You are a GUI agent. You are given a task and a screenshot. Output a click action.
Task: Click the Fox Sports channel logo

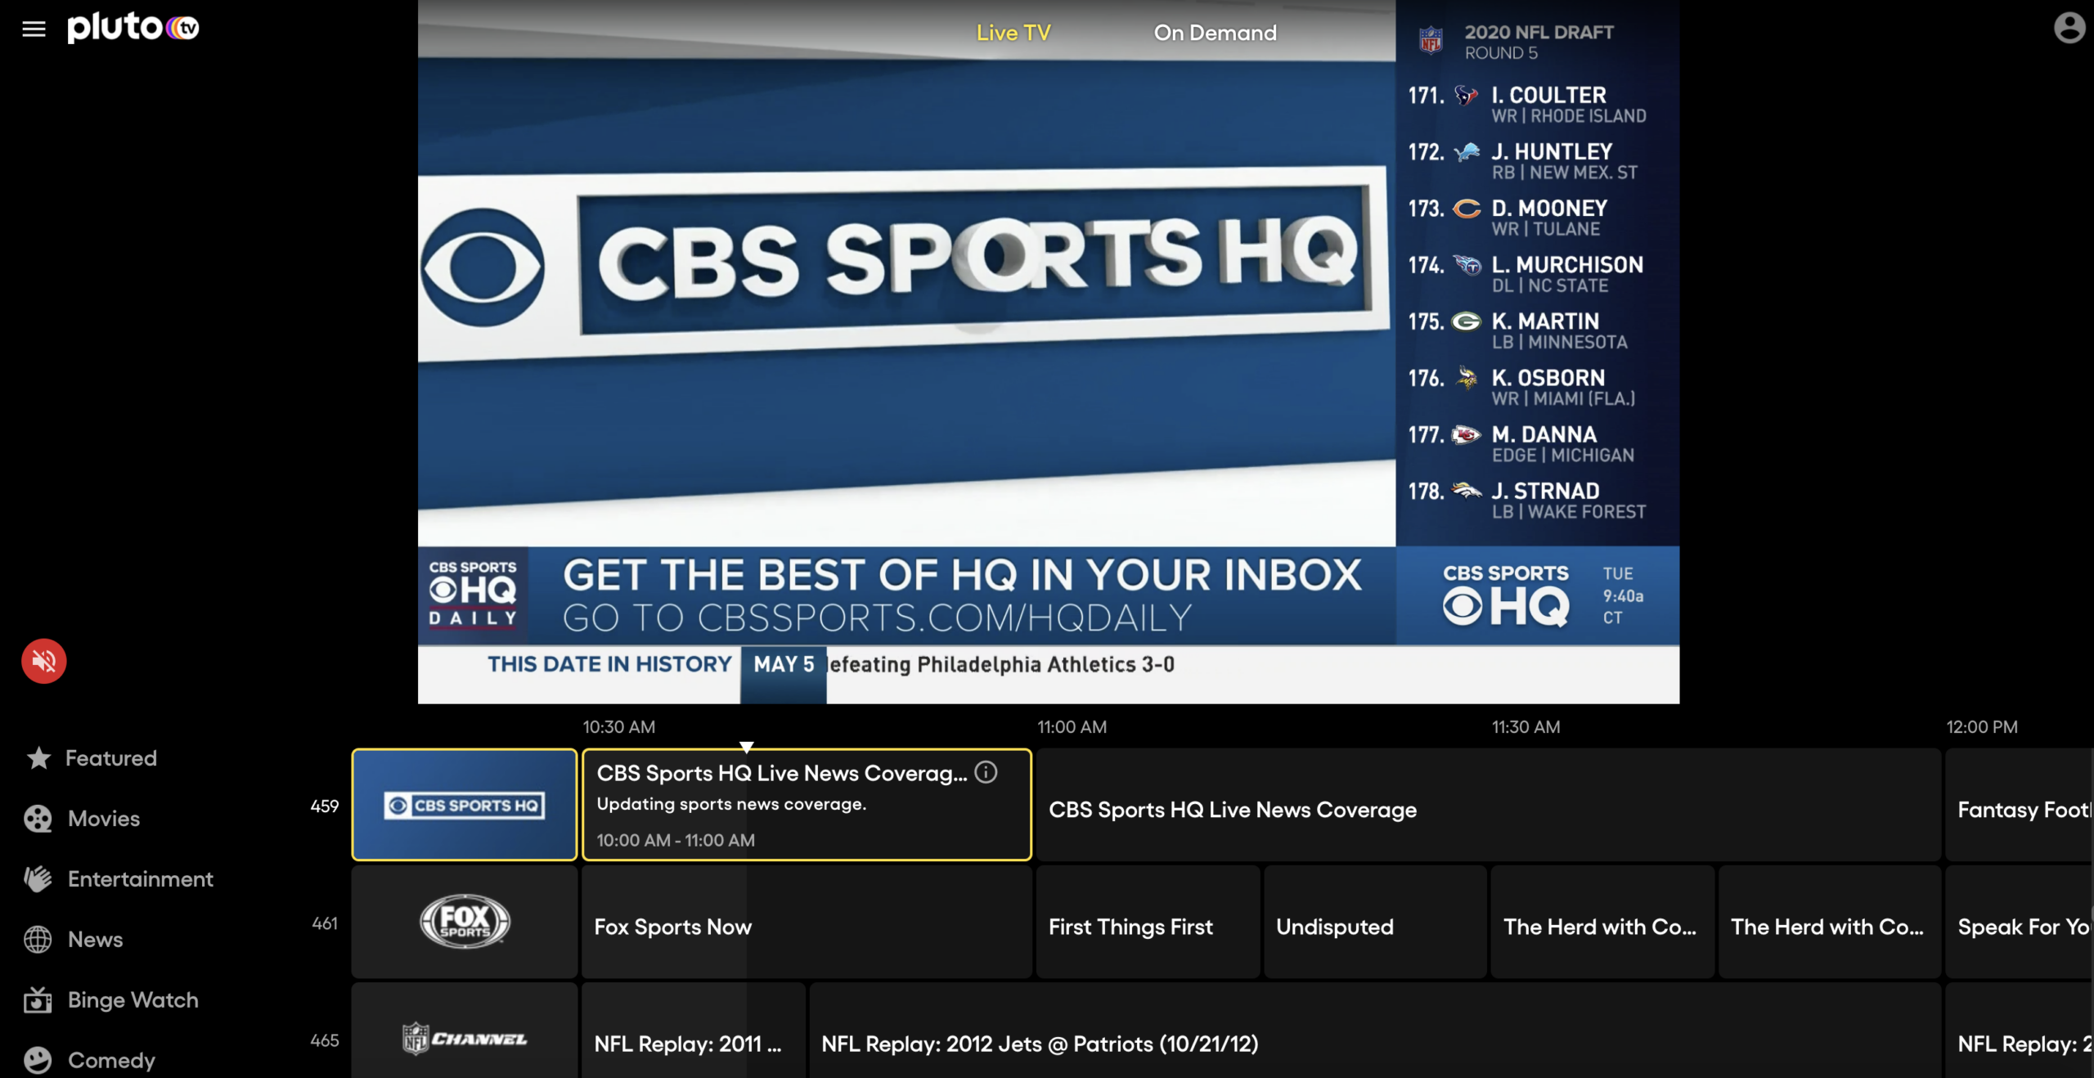tap(464, 922)
